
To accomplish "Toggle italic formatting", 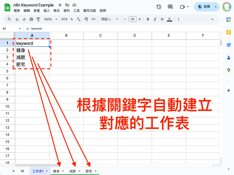I will coord(155,19).
